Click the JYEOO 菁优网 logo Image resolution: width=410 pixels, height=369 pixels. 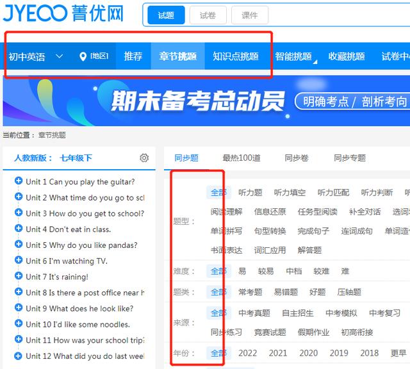tap(63, 13)
